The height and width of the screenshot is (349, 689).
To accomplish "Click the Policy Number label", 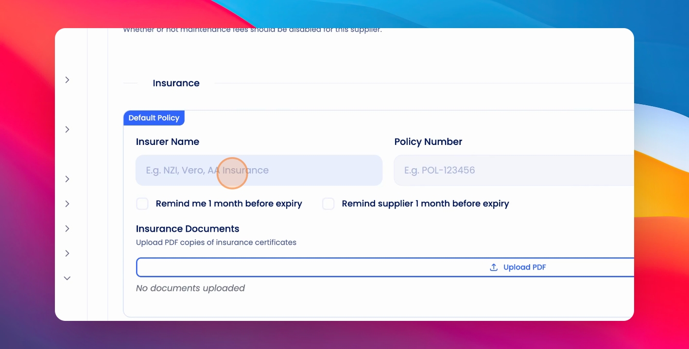I will coord(428,142).
